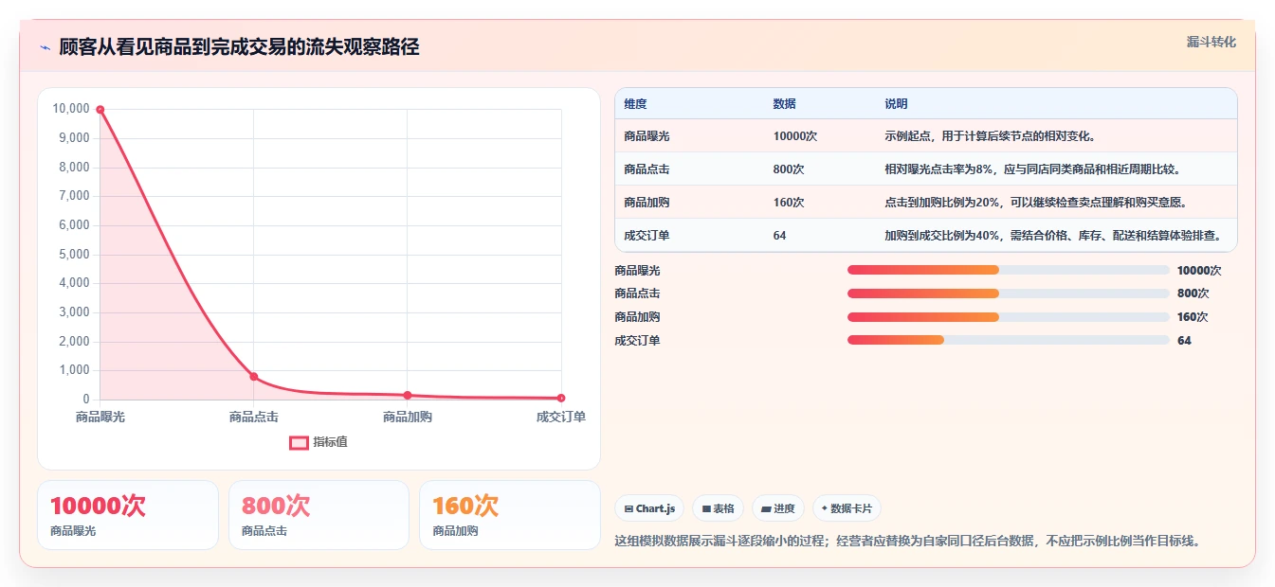
Task: Click the footer note starting 这组模拟数据
Action: tap(907, 542)
